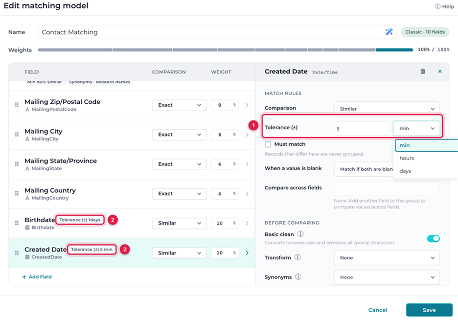Expand the Synonyms dropdown
Image resolution: width=458 pixels, height=320 pixels.
click(387, 277)
